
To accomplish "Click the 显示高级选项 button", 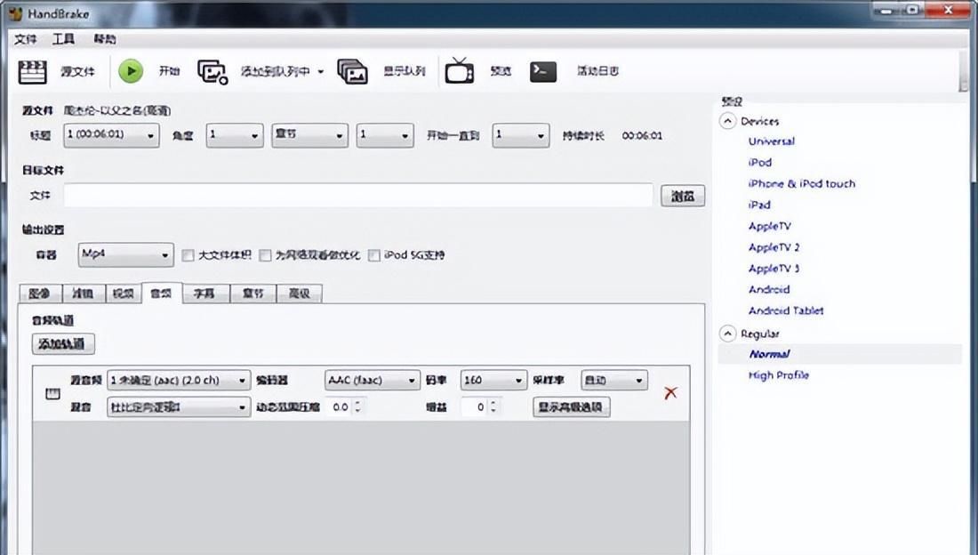I will point(572,407).
